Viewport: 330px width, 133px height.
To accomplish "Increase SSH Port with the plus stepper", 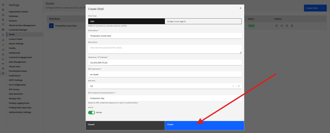I will coord(239,86).
